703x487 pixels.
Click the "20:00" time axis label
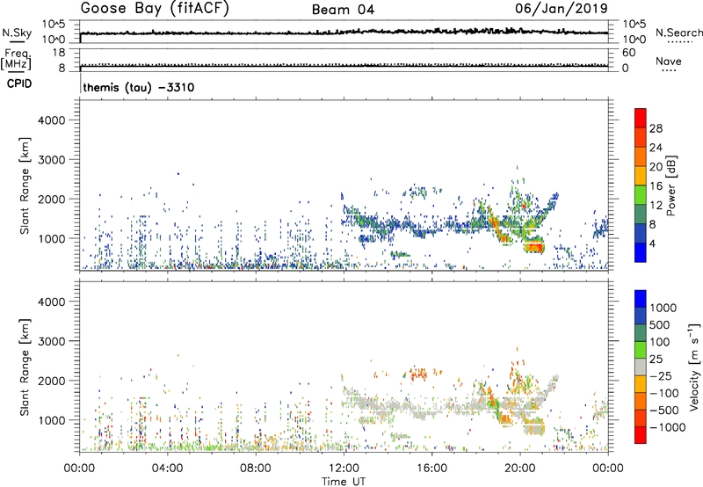tap(519, 469)
